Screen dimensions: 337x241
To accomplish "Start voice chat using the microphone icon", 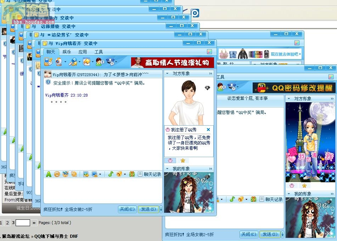I will [73, 62].
